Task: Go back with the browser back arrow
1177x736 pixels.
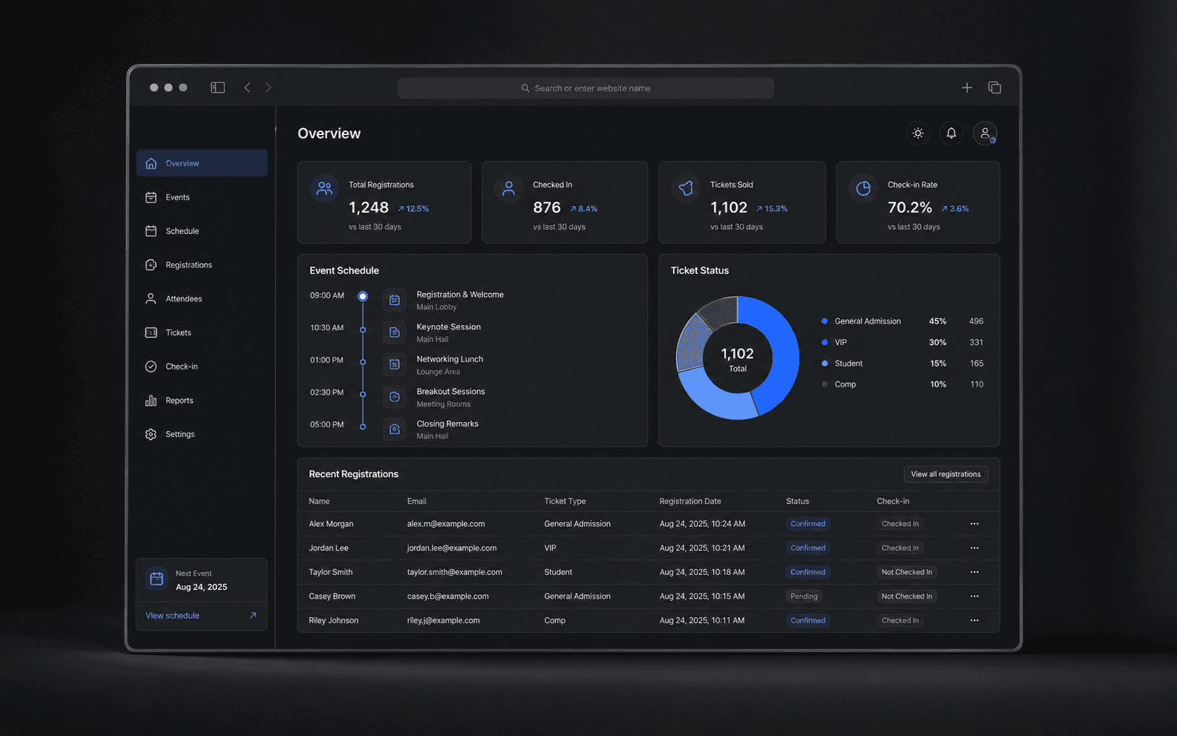Action: pos(247,88)
